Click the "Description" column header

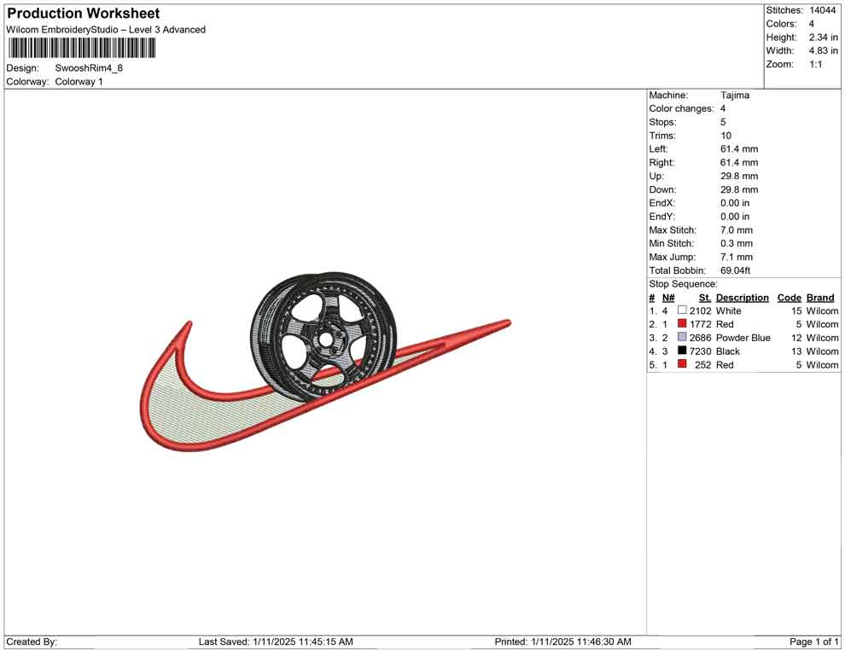click(x=742, y=297)
